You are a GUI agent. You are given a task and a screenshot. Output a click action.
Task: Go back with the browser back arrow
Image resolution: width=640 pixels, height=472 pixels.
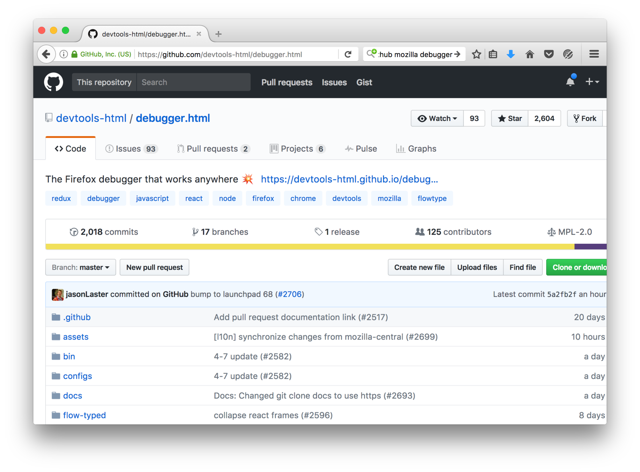point(46,54)
